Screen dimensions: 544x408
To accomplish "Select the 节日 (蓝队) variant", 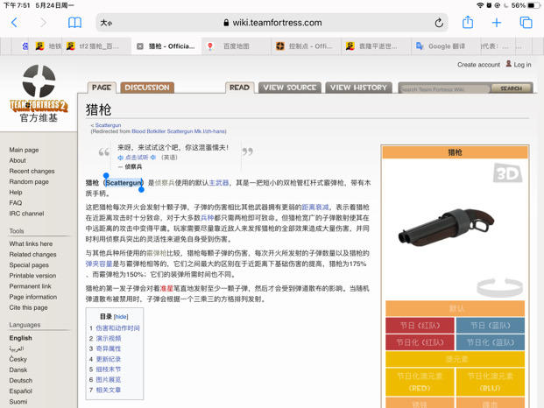I will click(491, 325).
